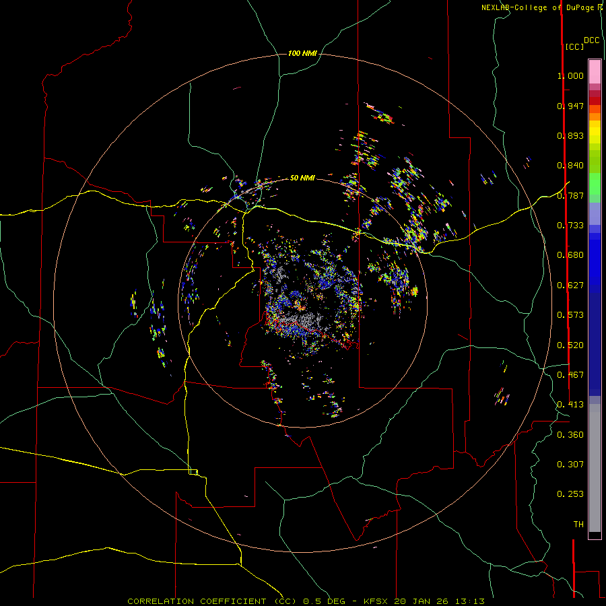Click the NEXLAB-College of DuPage title text
The image size is (606, 606).
tap(537, 7)
